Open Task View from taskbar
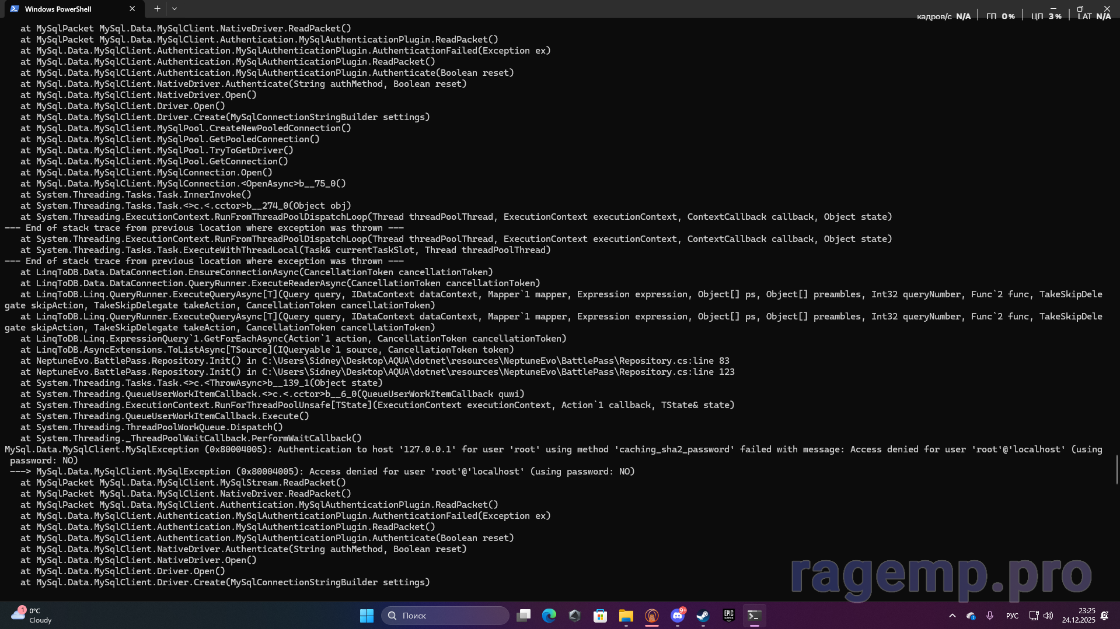Viewport: 1120px width, 629px height. click(x=524, y=616)
